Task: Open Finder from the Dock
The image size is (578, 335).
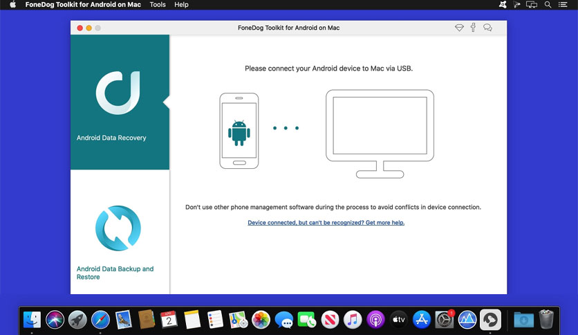Action: pos(32,320)
